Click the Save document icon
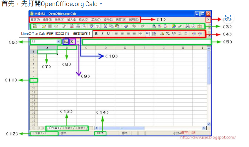Screen dimensions: 249x147 point(50,26)
